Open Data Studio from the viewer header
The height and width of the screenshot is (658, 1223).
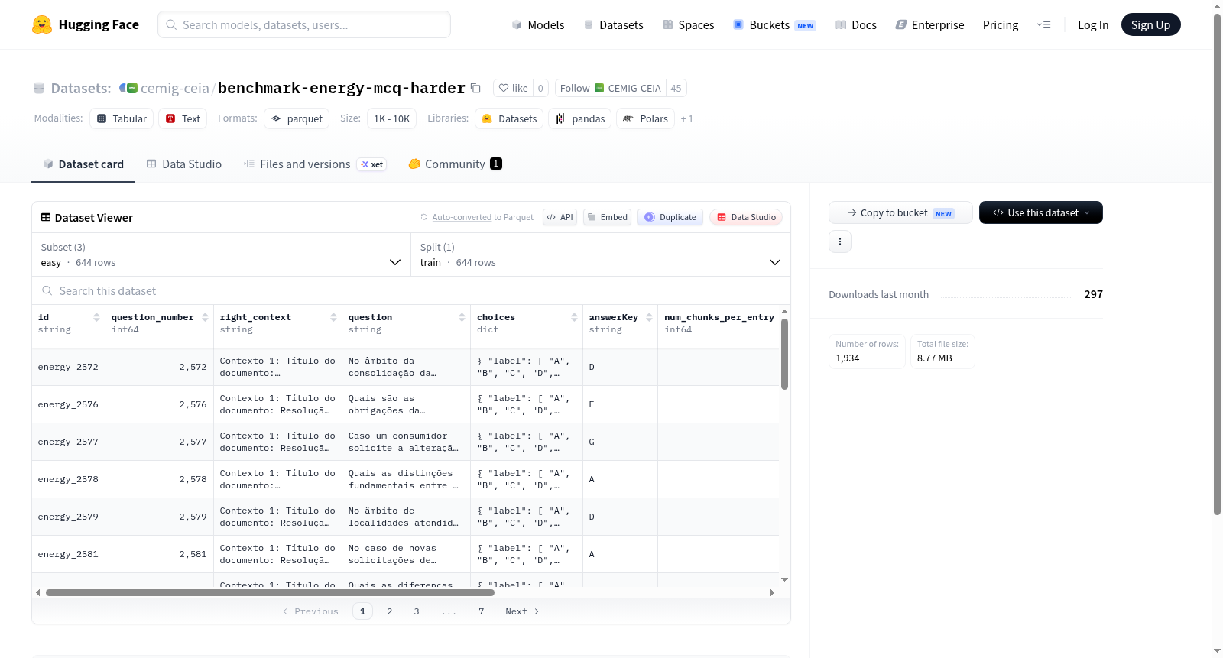746,217
